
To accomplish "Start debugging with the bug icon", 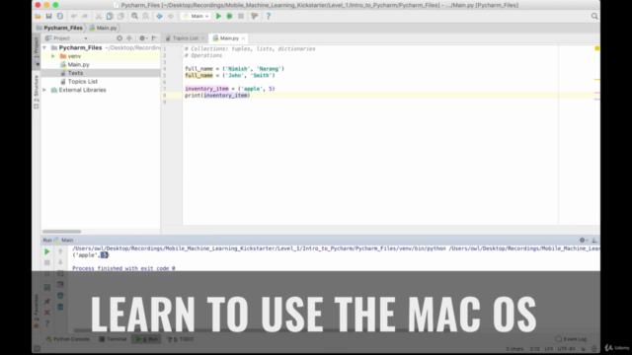I will 229,16.
